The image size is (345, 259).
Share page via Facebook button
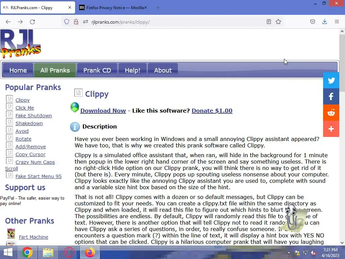click(331, 96)
